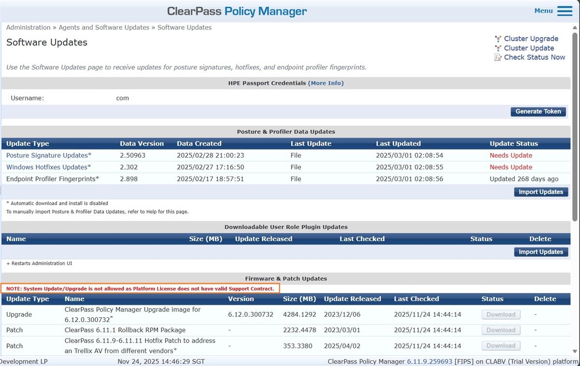The width and height of the screenshot is (580, 366).
Task: Click version link 6.11.9.259693 in footer
Action: pos(429,361)
